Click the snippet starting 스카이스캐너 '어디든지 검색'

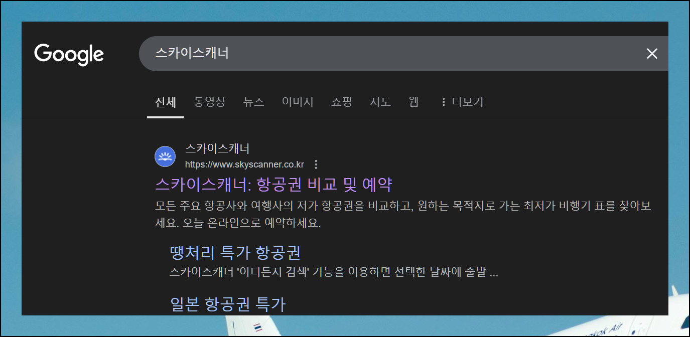pos(334,273)
